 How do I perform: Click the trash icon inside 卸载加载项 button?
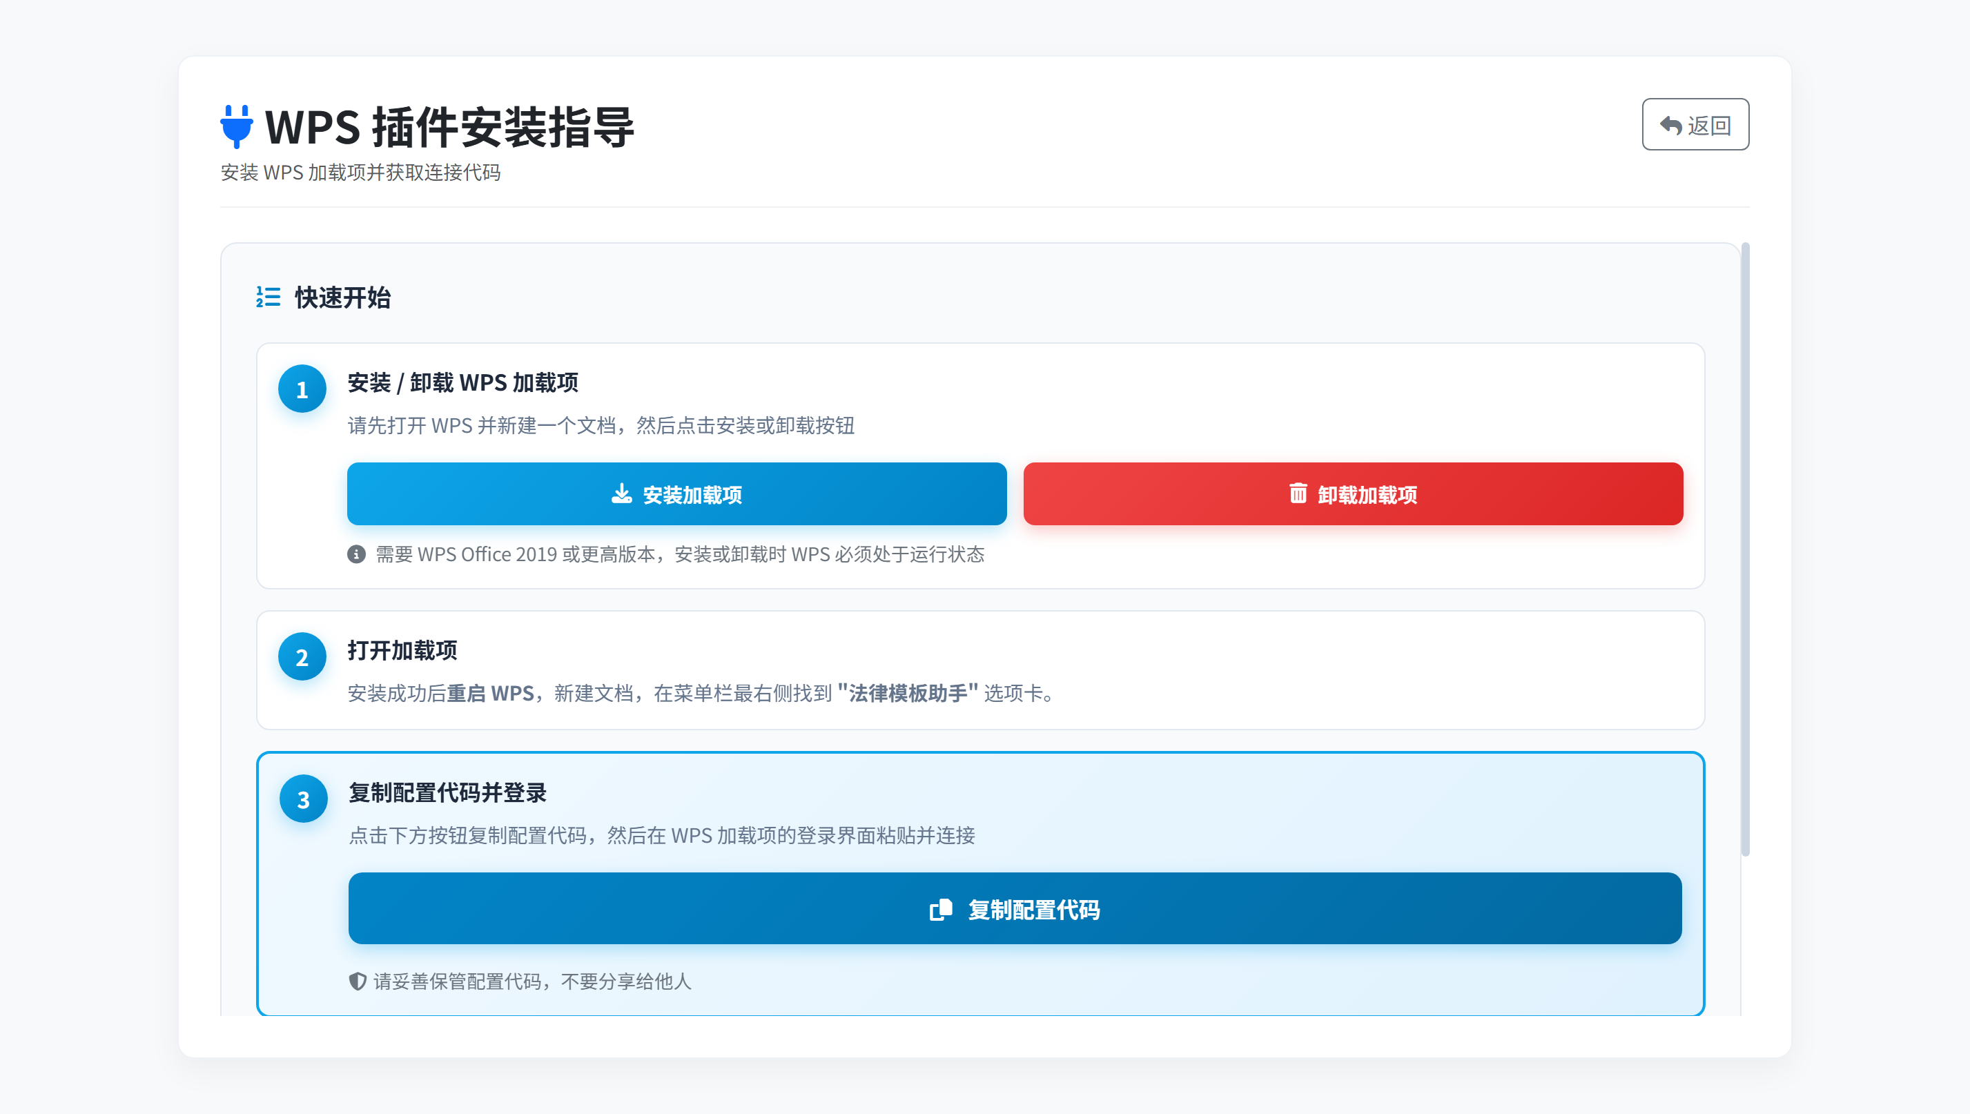tap(1298, 494)
